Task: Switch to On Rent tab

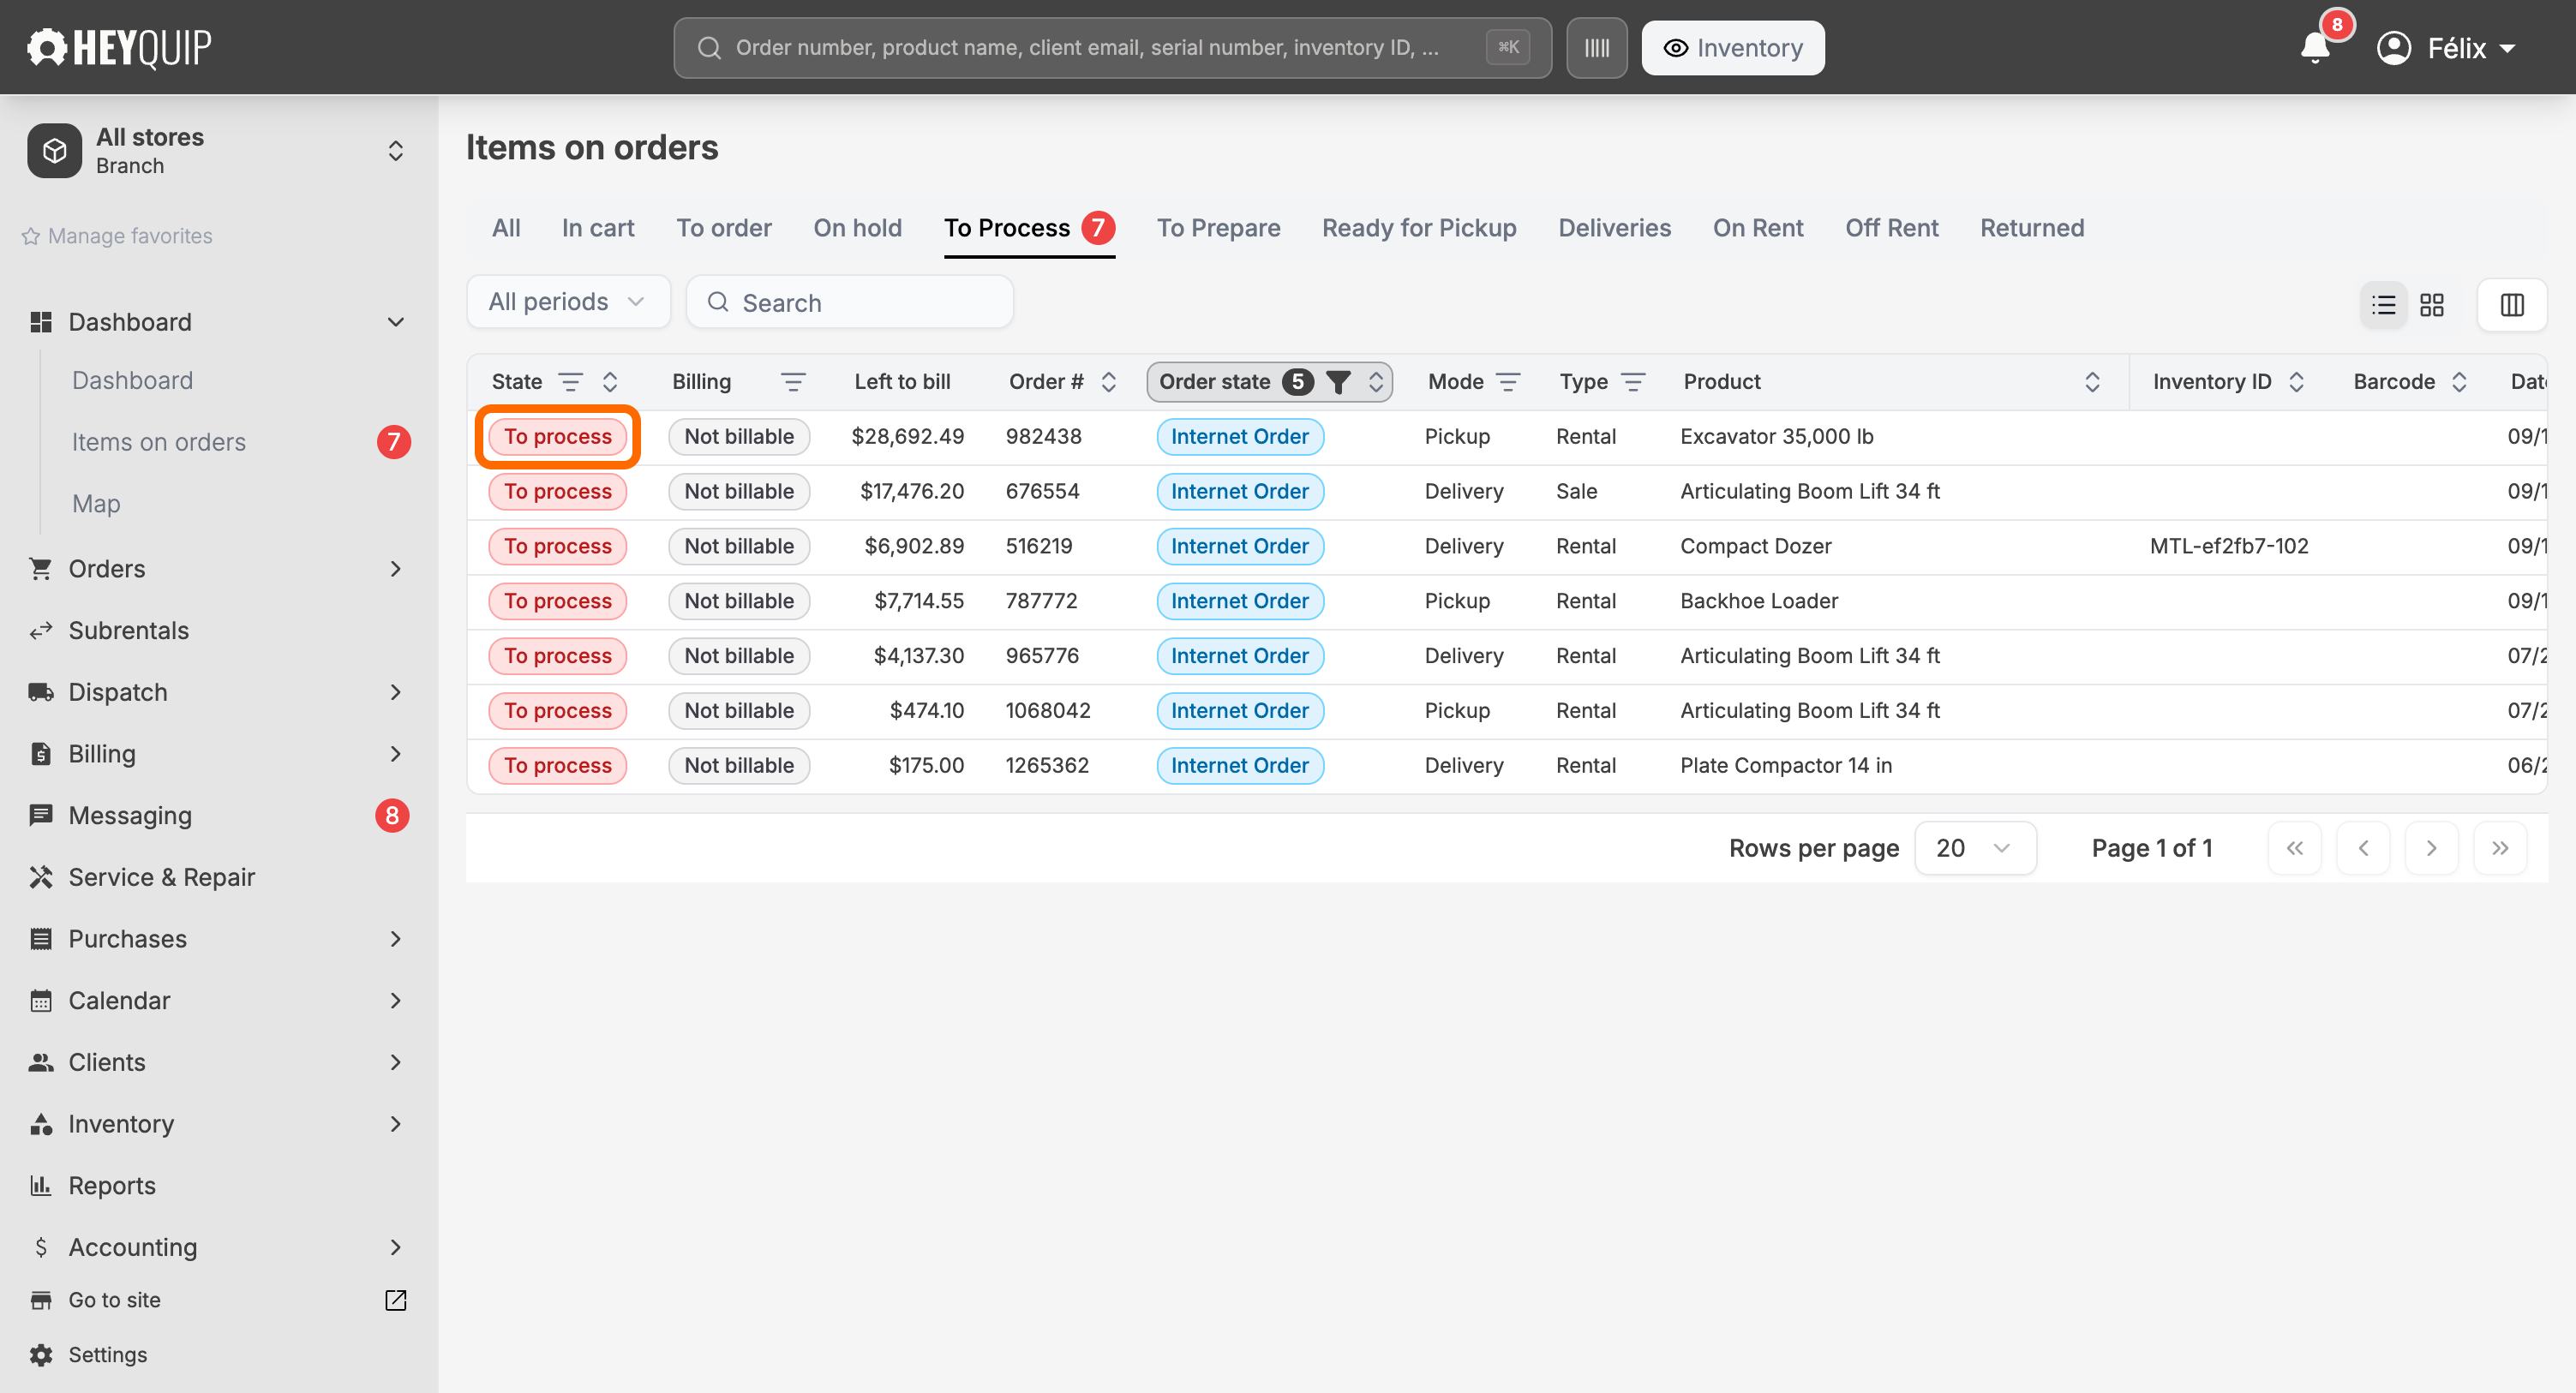Action: 1758,228
